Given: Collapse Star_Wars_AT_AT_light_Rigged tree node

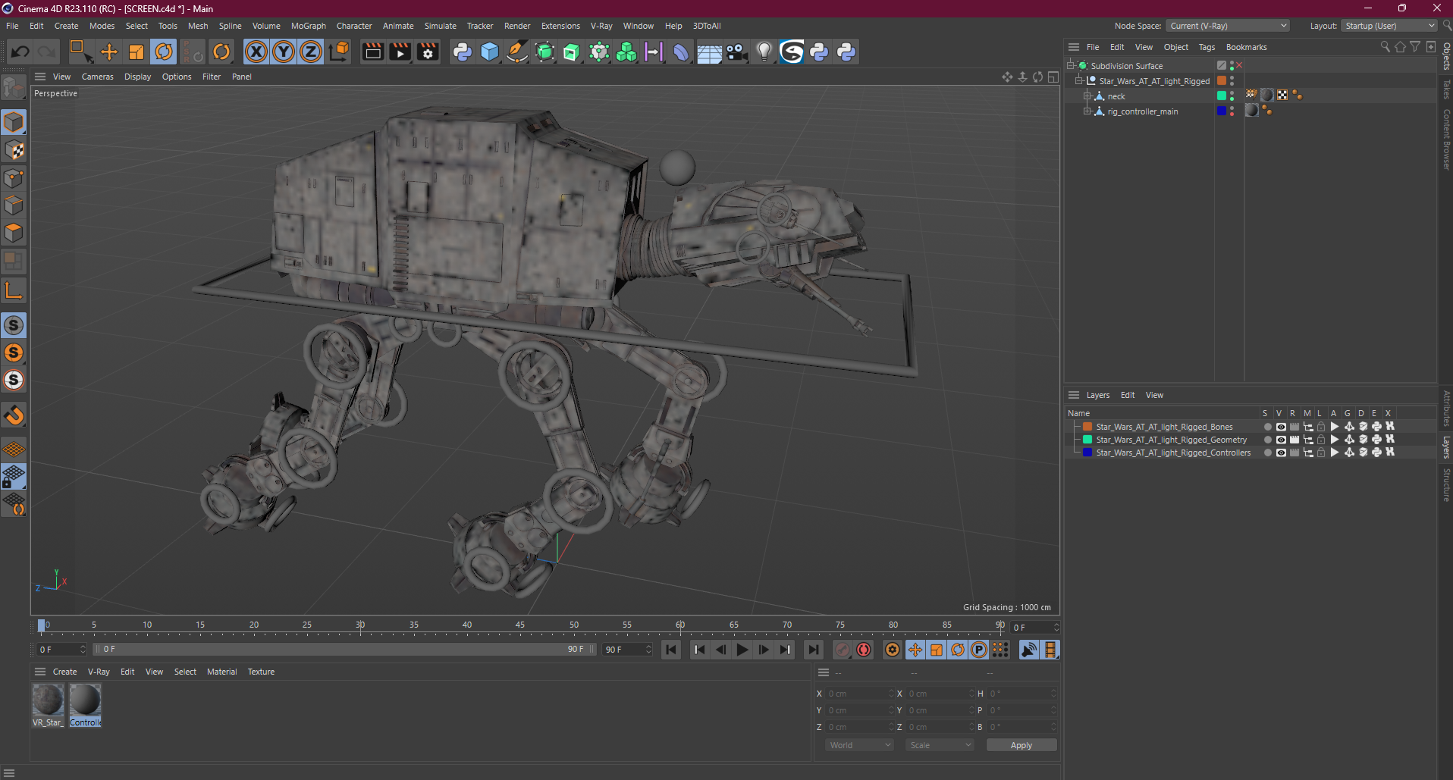Looking at the screenshot, I should click(x=1079, y=81).
